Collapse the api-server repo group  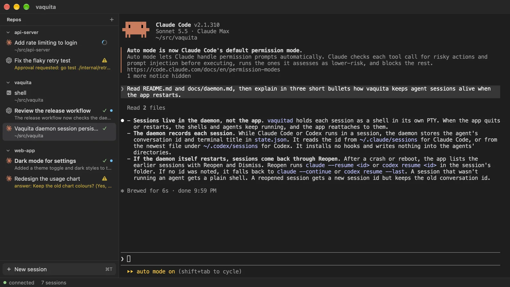click(8, 33)
